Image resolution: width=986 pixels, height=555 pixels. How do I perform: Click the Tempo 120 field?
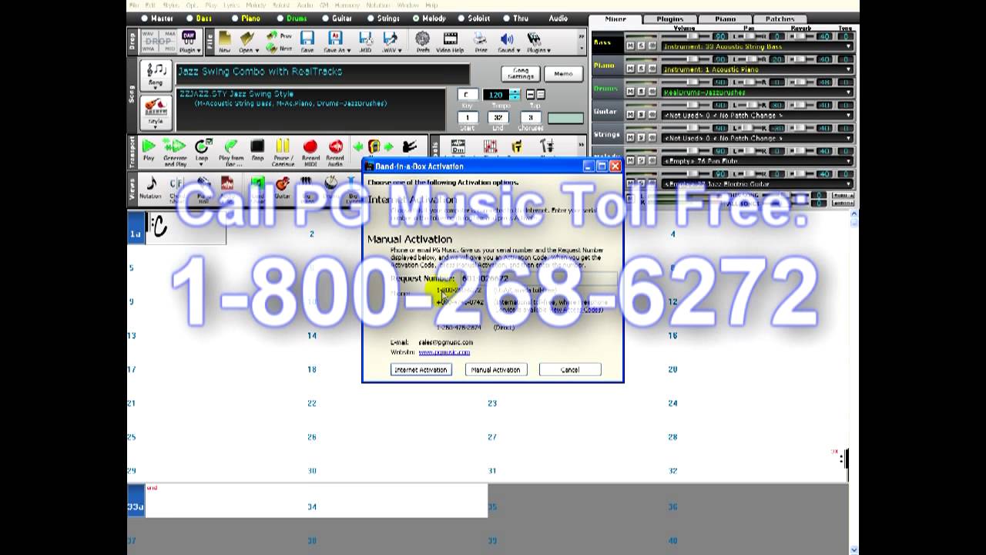[x=495, y=95]
